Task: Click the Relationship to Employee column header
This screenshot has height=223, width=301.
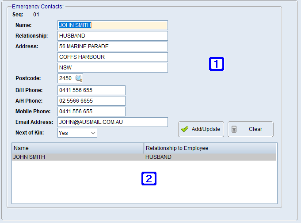Action: coord(210,148)
